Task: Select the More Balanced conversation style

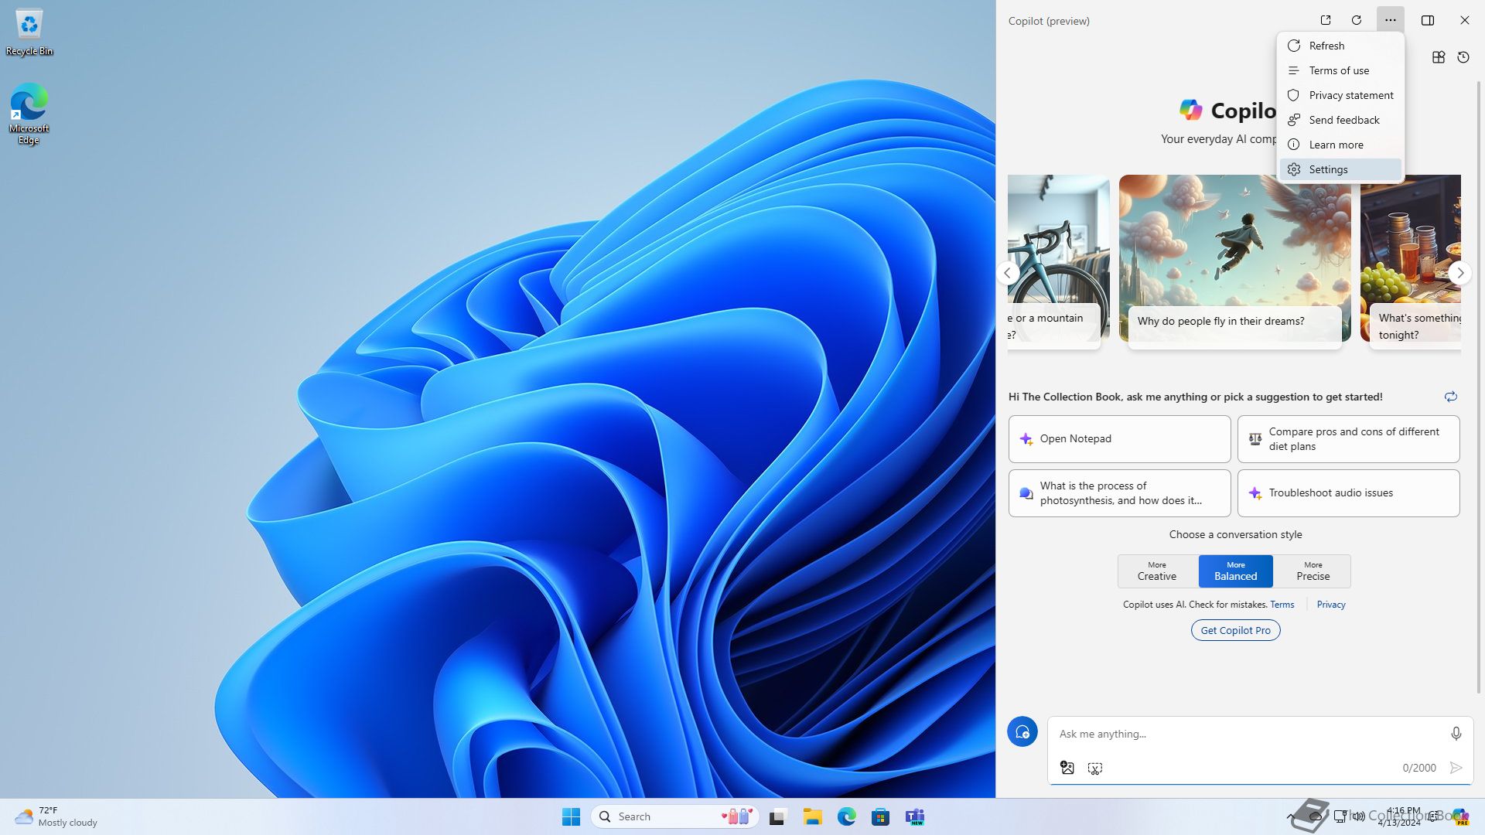Action: point(1235,571)
